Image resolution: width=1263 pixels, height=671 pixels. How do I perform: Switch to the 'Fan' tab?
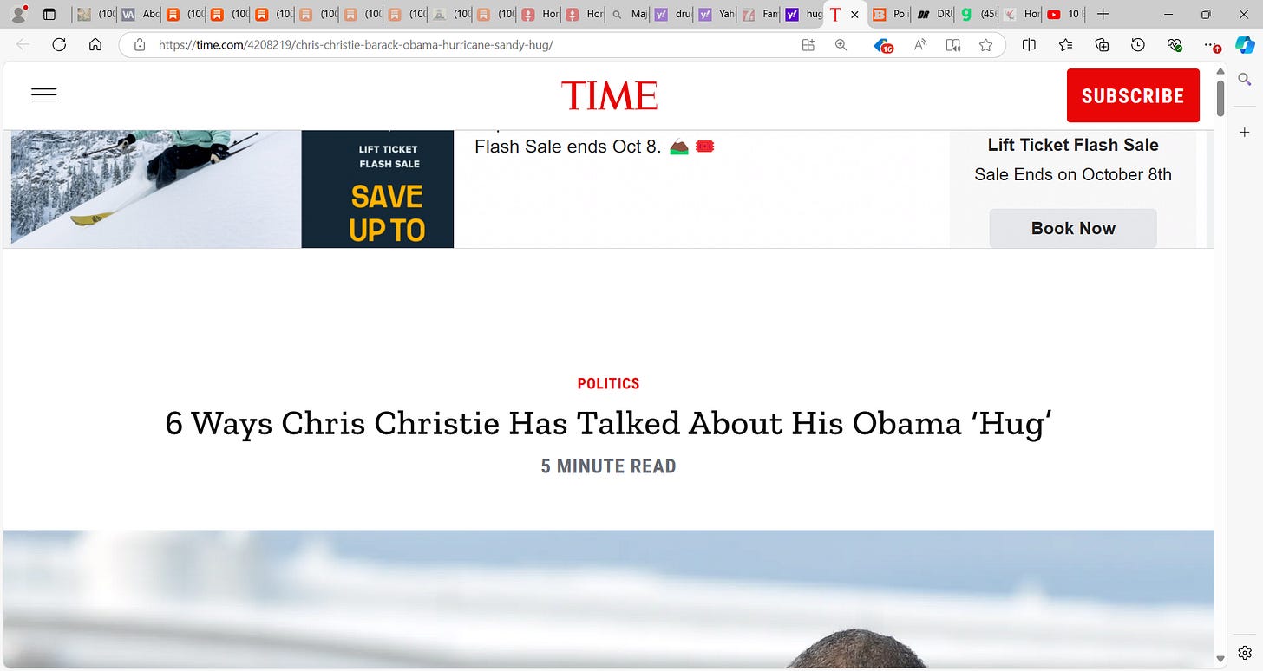(759, 14)
